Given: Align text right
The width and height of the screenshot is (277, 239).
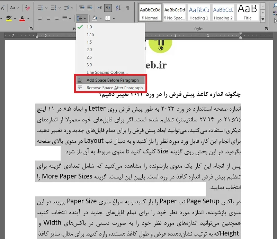Looking at the screenshot, I should tap(56, 18).
